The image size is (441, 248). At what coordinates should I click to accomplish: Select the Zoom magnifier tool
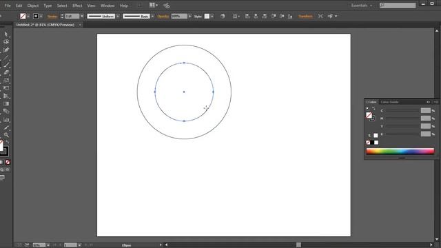[6, 135]
